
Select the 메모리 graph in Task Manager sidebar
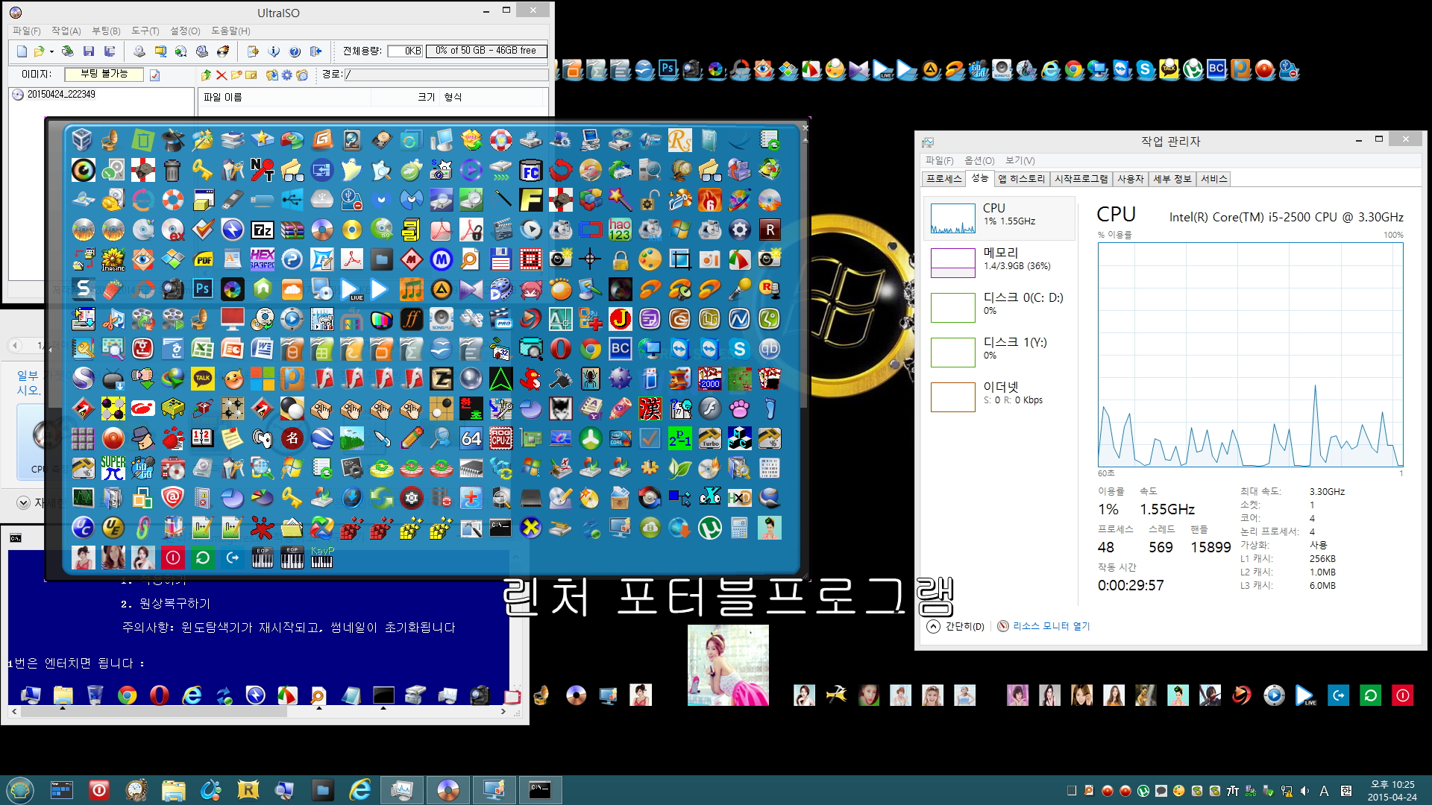click(999, 262)
